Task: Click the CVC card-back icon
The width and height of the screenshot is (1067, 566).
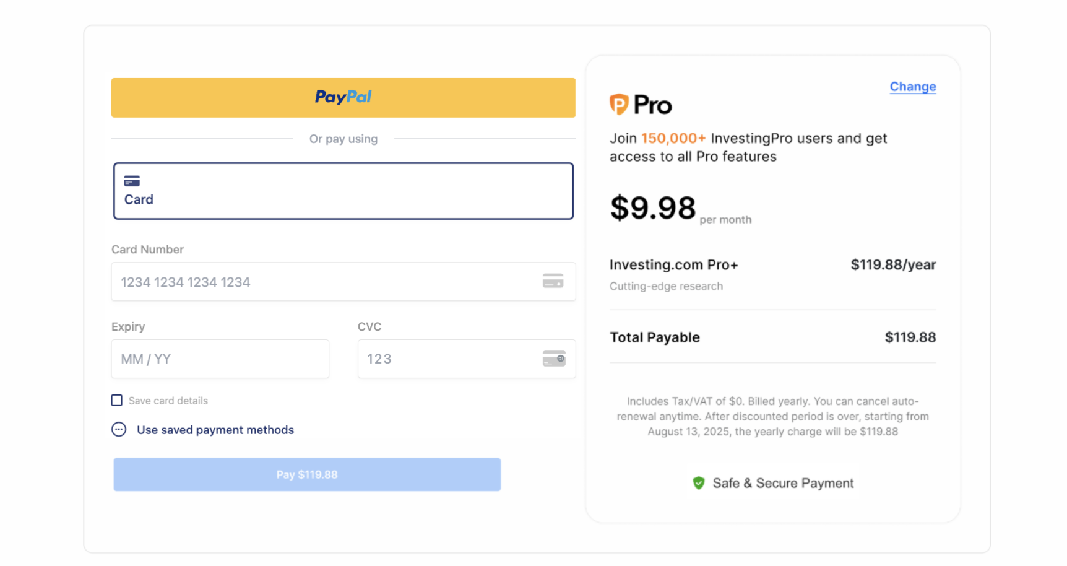Action: [x=554, y=359]
